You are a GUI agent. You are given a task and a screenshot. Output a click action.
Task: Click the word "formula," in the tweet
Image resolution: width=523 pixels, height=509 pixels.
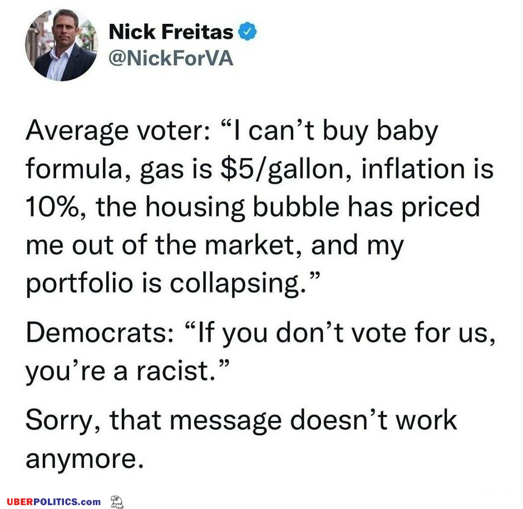point(78,169)
